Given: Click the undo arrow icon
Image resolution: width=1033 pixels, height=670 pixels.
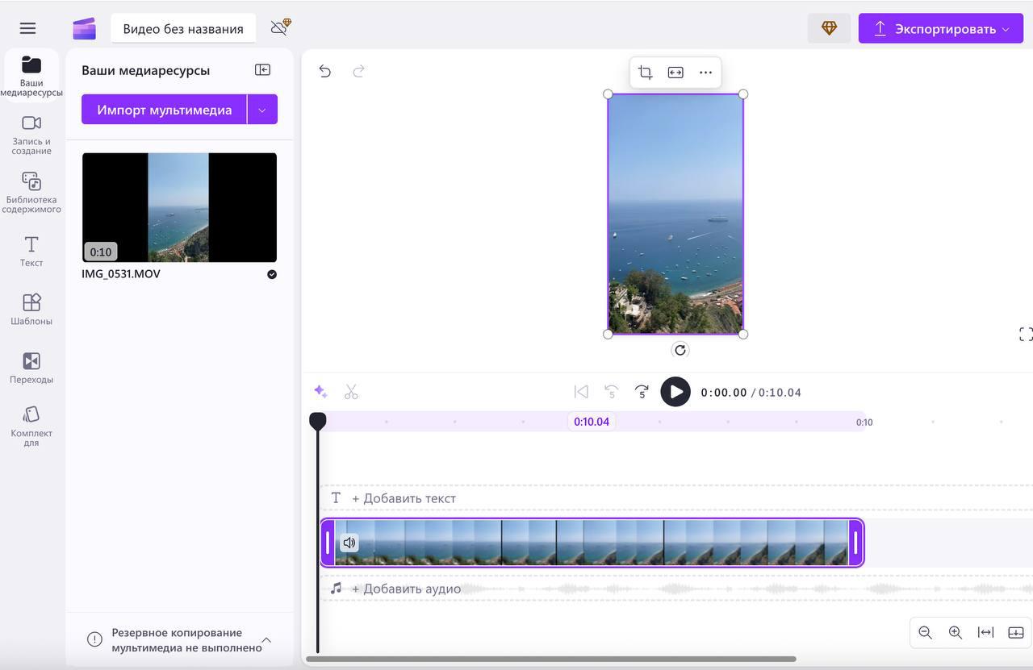Looking at the screenshot, I should coord(324,71).
